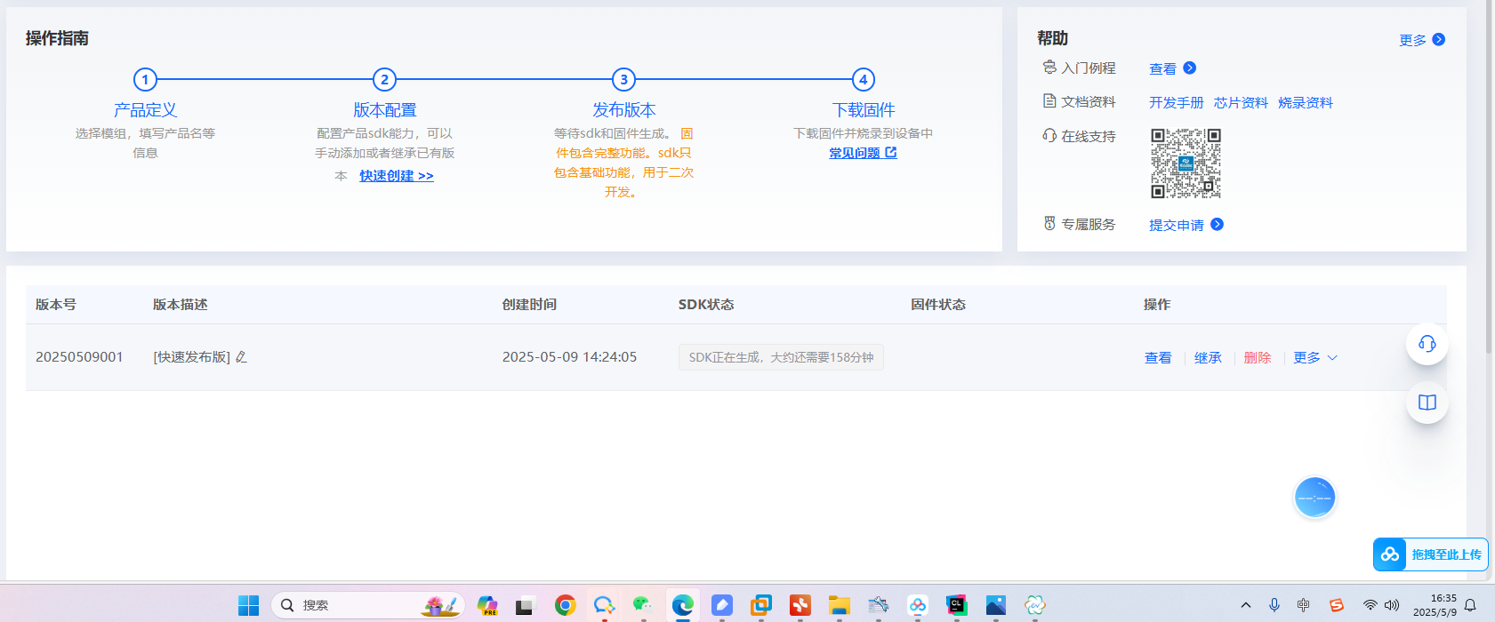This screenshot has height=622, width=1495.
Task: Click the floating documentation book button
Action: pyautogui.click(x=1427, y=403)
